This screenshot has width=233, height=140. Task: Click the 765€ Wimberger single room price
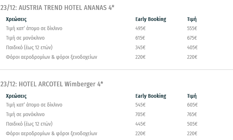(192, 114)
